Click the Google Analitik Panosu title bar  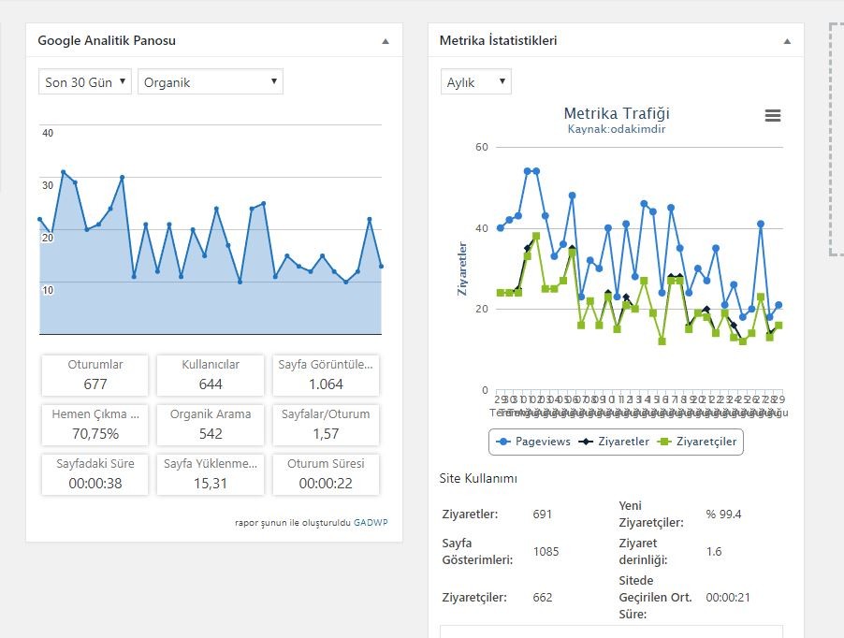(214, 40)
